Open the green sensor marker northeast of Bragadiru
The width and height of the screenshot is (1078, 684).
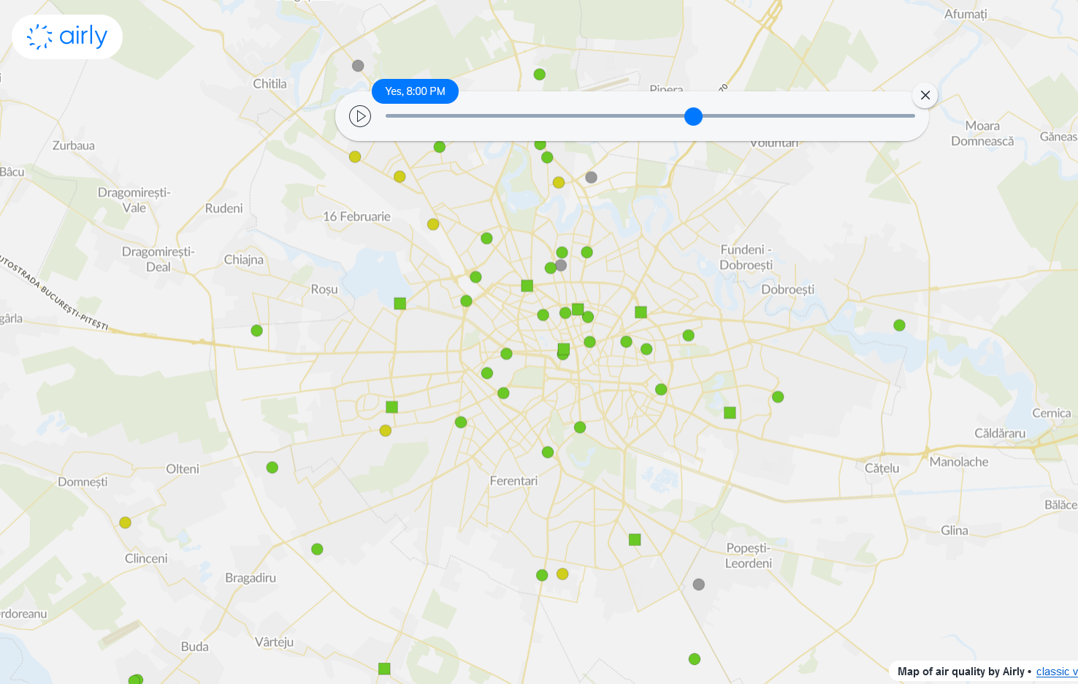click(x=317, y=550)
